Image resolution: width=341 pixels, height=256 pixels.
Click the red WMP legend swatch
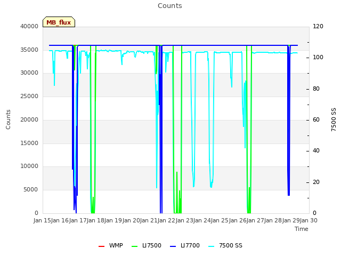[x=101, y=246]
